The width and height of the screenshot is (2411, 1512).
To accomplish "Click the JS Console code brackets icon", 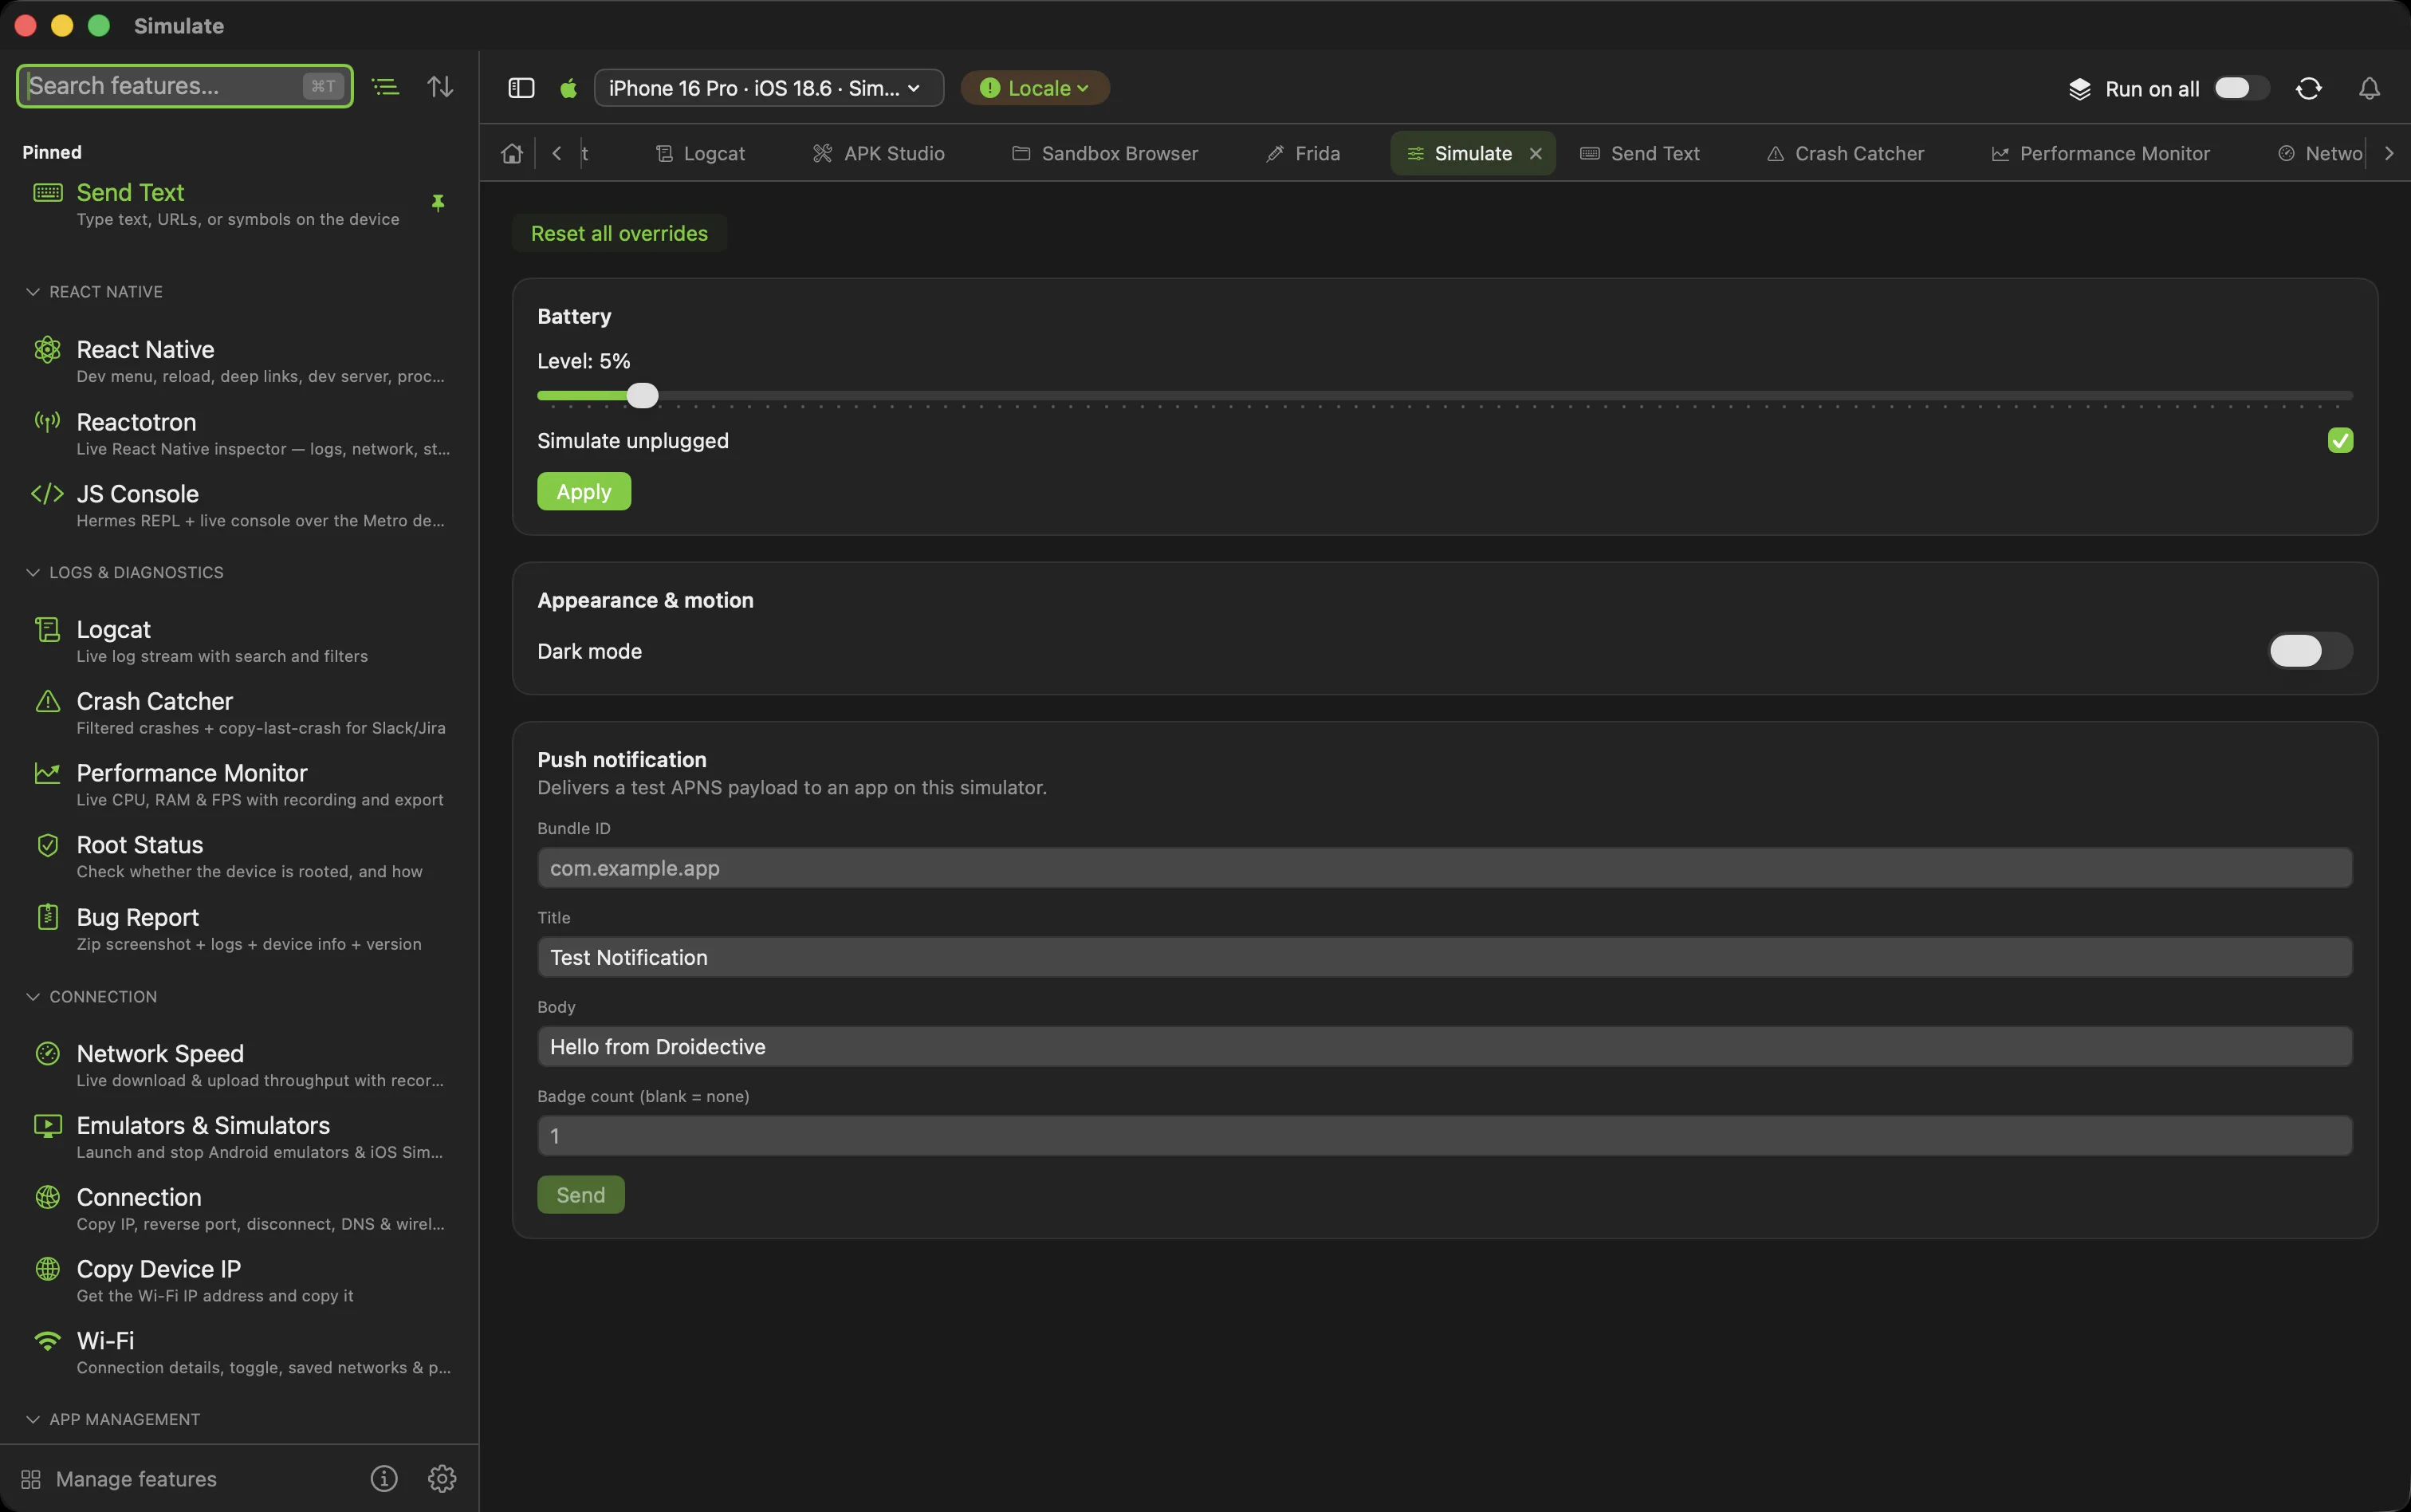I will [47, 494].
